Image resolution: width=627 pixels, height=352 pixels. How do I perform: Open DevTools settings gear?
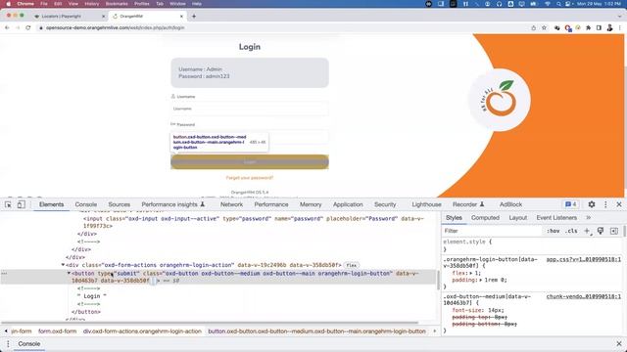[592, 204]
